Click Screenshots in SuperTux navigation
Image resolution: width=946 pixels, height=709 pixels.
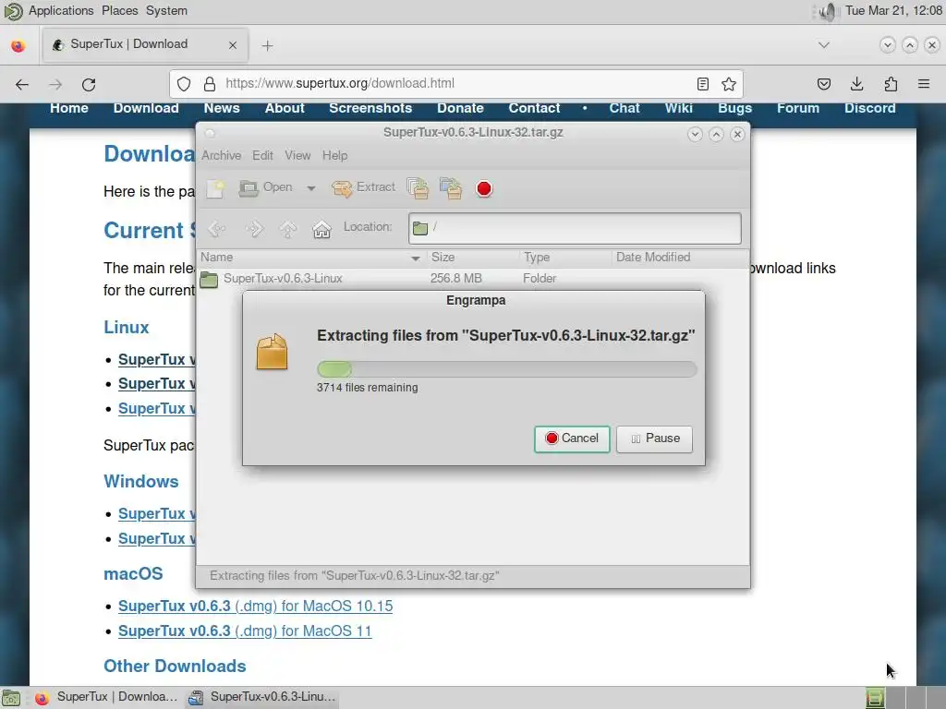[x=370, y=108]
